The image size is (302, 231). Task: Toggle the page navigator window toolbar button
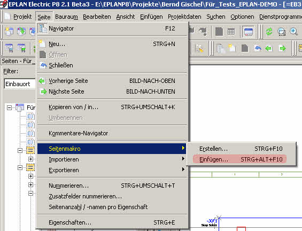click(248, 32)
